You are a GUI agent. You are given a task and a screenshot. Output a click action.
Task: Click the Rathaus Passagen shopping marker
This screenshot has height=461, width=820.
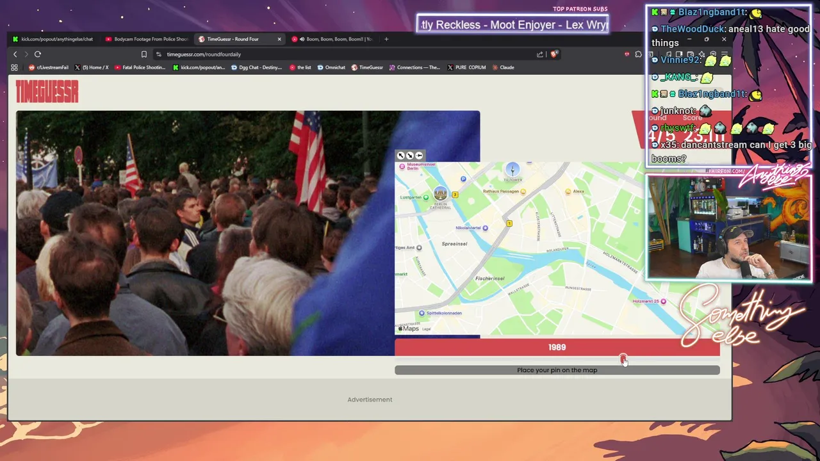click(x=523, y=191)
